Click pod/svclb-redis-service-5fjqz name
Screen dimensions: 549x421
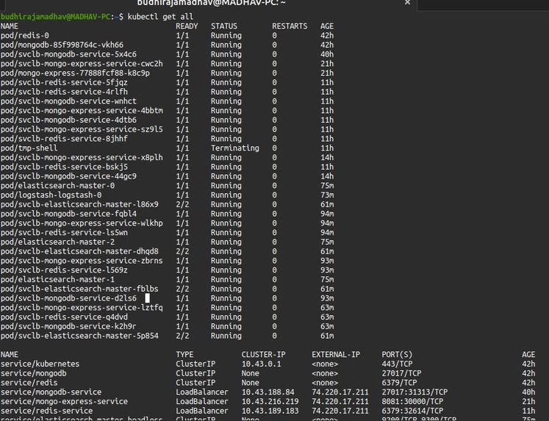(64, 82)
